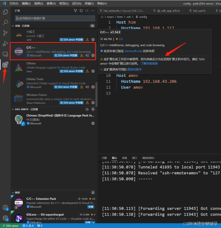Open the 了解详细信息 link in tooltip
Image resolution: width=221 pixels, height=228 pixels.
(149, 63)
